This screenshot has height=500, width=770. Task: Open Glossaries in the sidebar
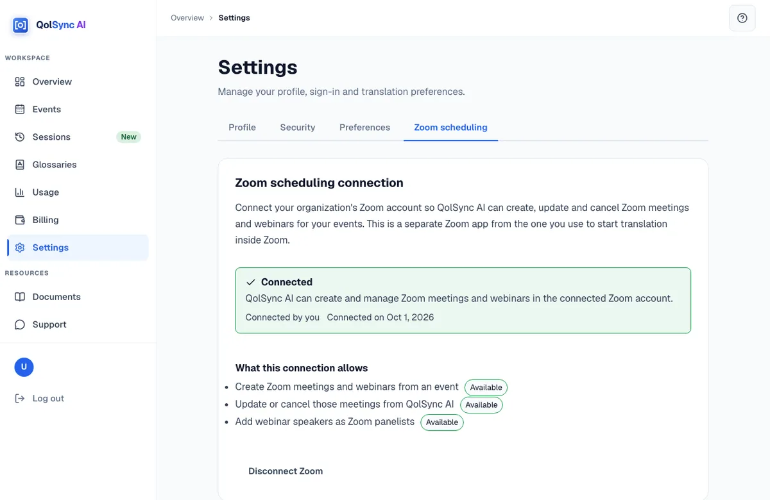tap(78, 164)
